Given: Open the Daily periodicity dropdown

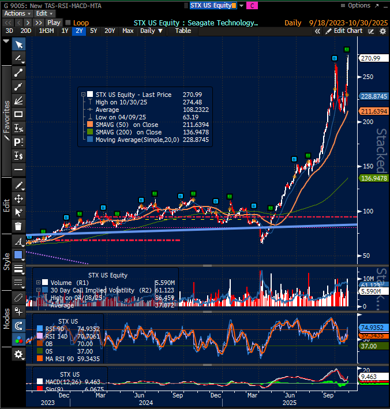Looking at the screenshot, I should [x=151, y=31].
